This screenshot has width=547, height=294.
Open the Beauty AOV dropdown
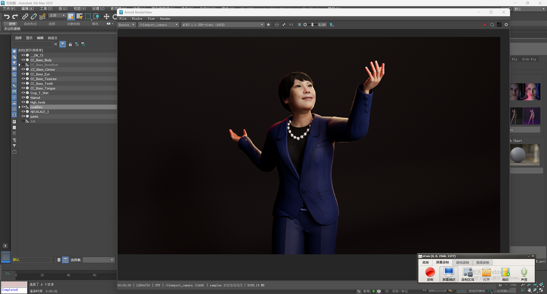coord(127,25)
